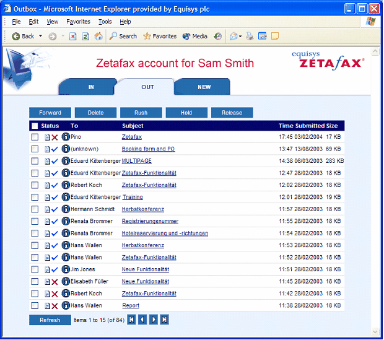Expand the Mail toolbar dropdown arrow
The height and width of the screenshot is (340, 384).
240,37
